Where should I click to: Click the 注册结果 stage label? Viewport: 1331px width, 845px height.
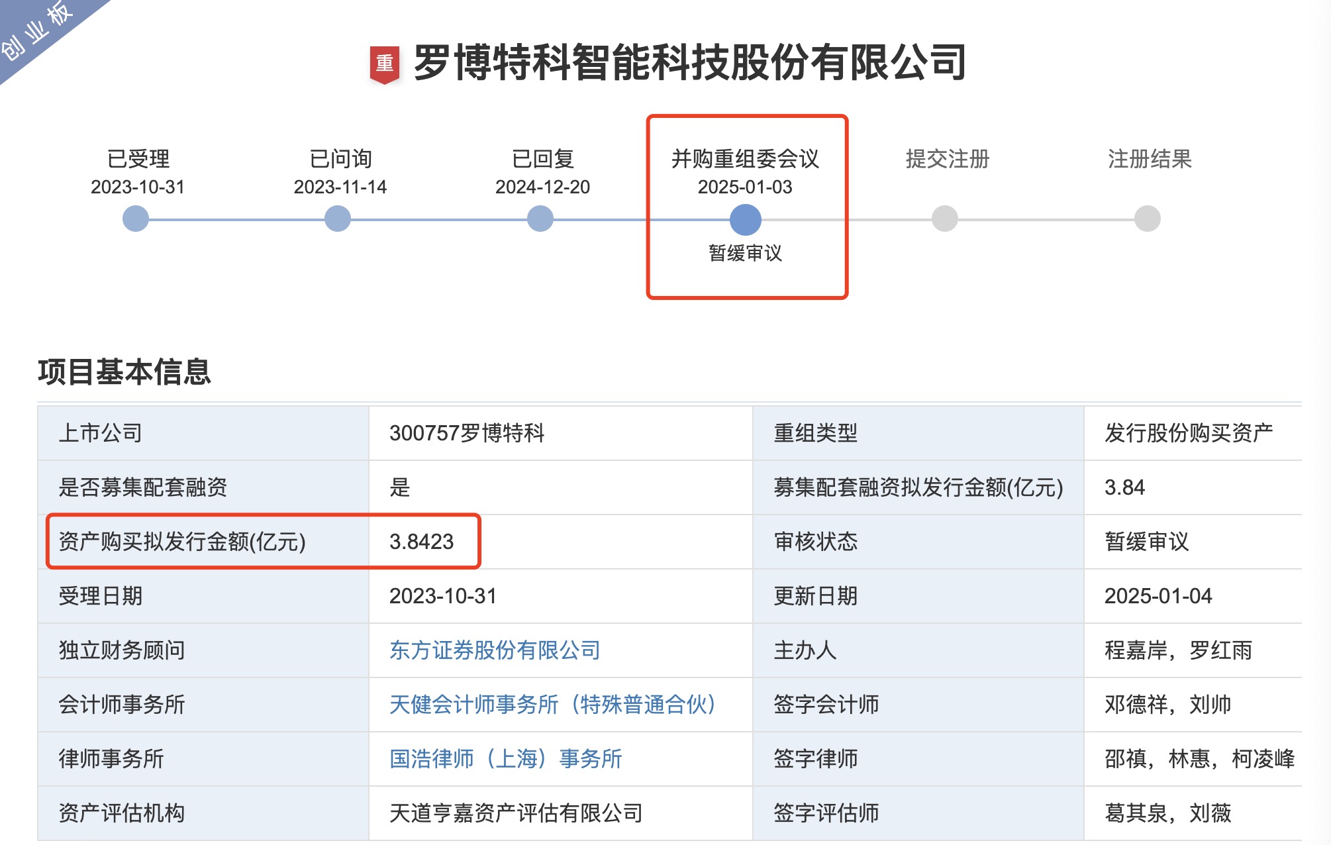pos(1150,159)
